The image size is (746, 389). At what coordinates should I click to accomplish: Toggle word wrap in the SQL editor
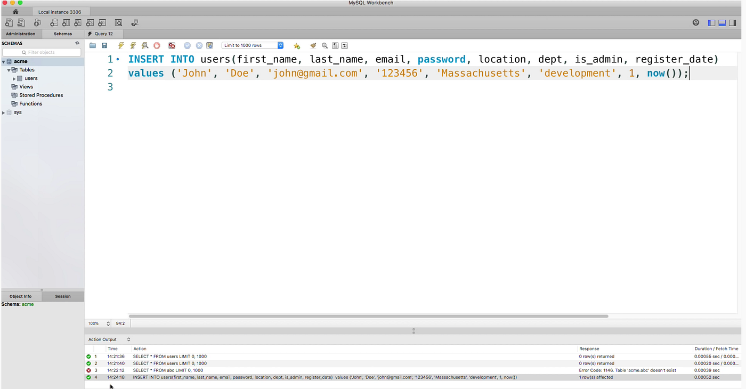pos(344,45)
